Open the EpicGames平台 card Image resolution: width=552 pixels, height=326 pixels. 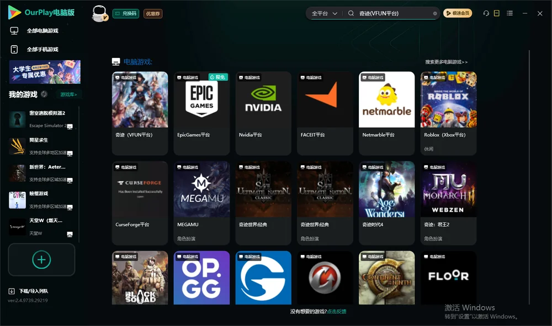point(201,113)
